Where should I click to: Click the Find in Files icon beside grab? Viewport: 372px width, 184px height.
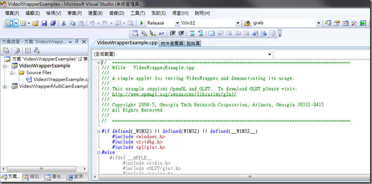(x=247, y=23)
